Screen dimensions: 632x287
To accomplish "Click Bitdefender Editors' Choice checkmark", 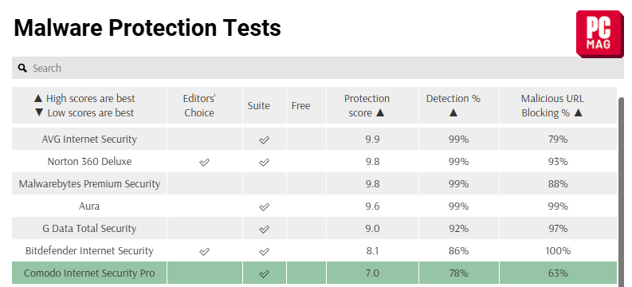I will click(x=204, y=252).
